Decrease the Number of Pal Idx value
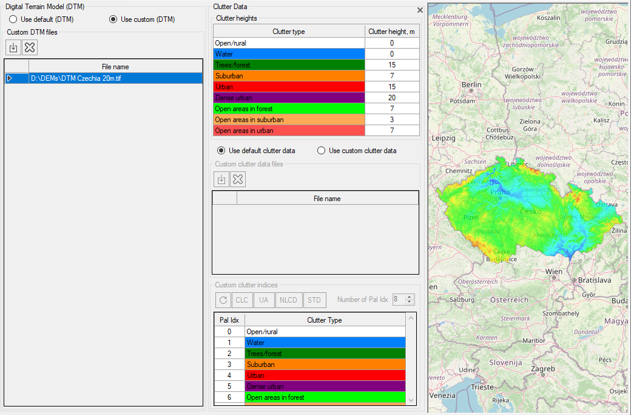 (410, 302)
